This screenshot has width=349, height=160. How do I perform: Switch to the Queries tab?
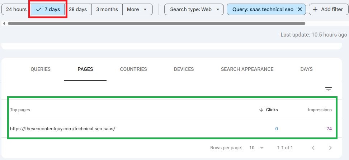[41, 69]
